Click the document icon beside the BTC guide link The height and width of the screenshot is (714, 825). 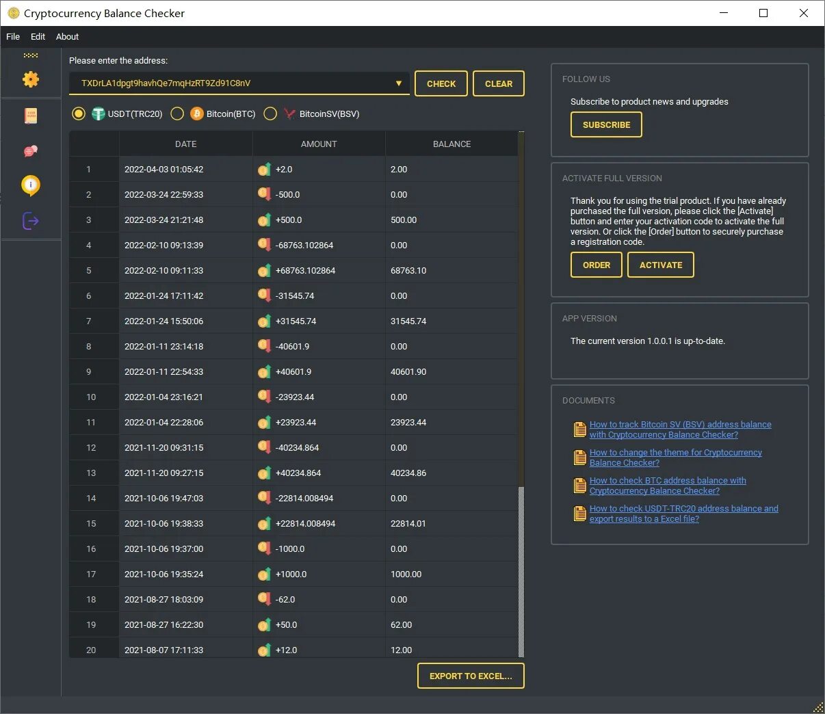pyautogui.click(x=579, y=486)
